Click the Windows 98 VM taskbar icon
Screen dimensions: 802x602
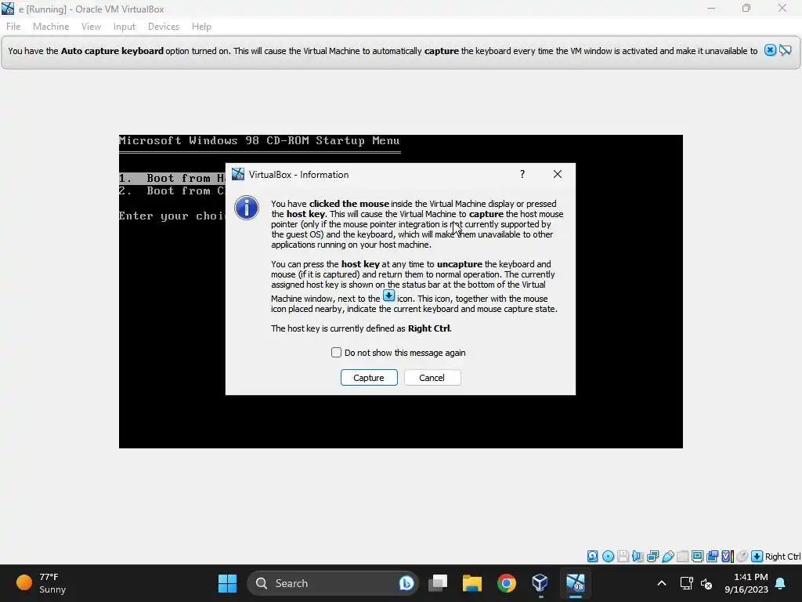[576, 583]
